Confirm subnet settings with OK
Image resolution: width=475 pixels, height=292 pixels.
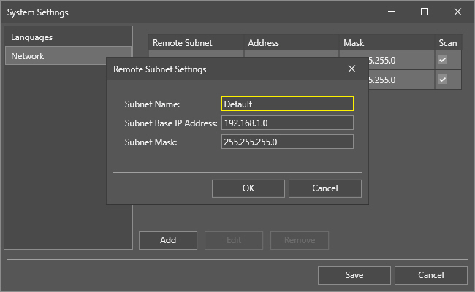pyautogui.click(x=248, y=188)
